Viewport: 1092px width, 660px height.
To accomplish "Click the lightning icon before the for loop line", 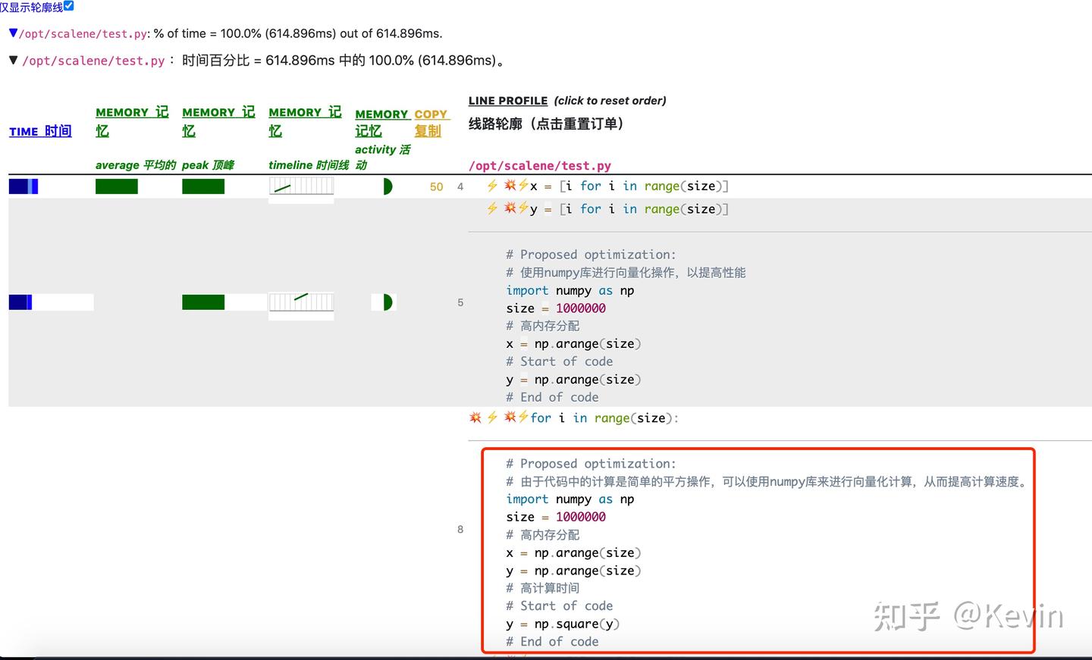I will [491, 418].
